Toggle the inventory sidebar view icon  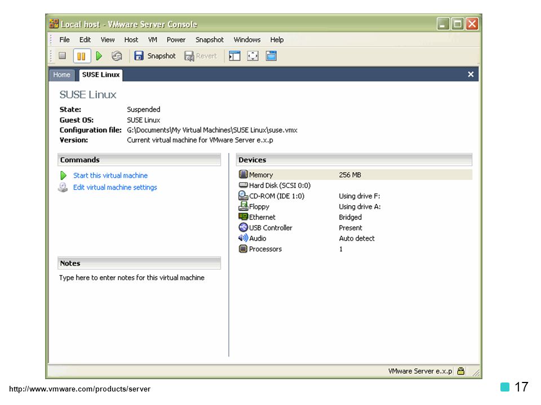(234, 56)
